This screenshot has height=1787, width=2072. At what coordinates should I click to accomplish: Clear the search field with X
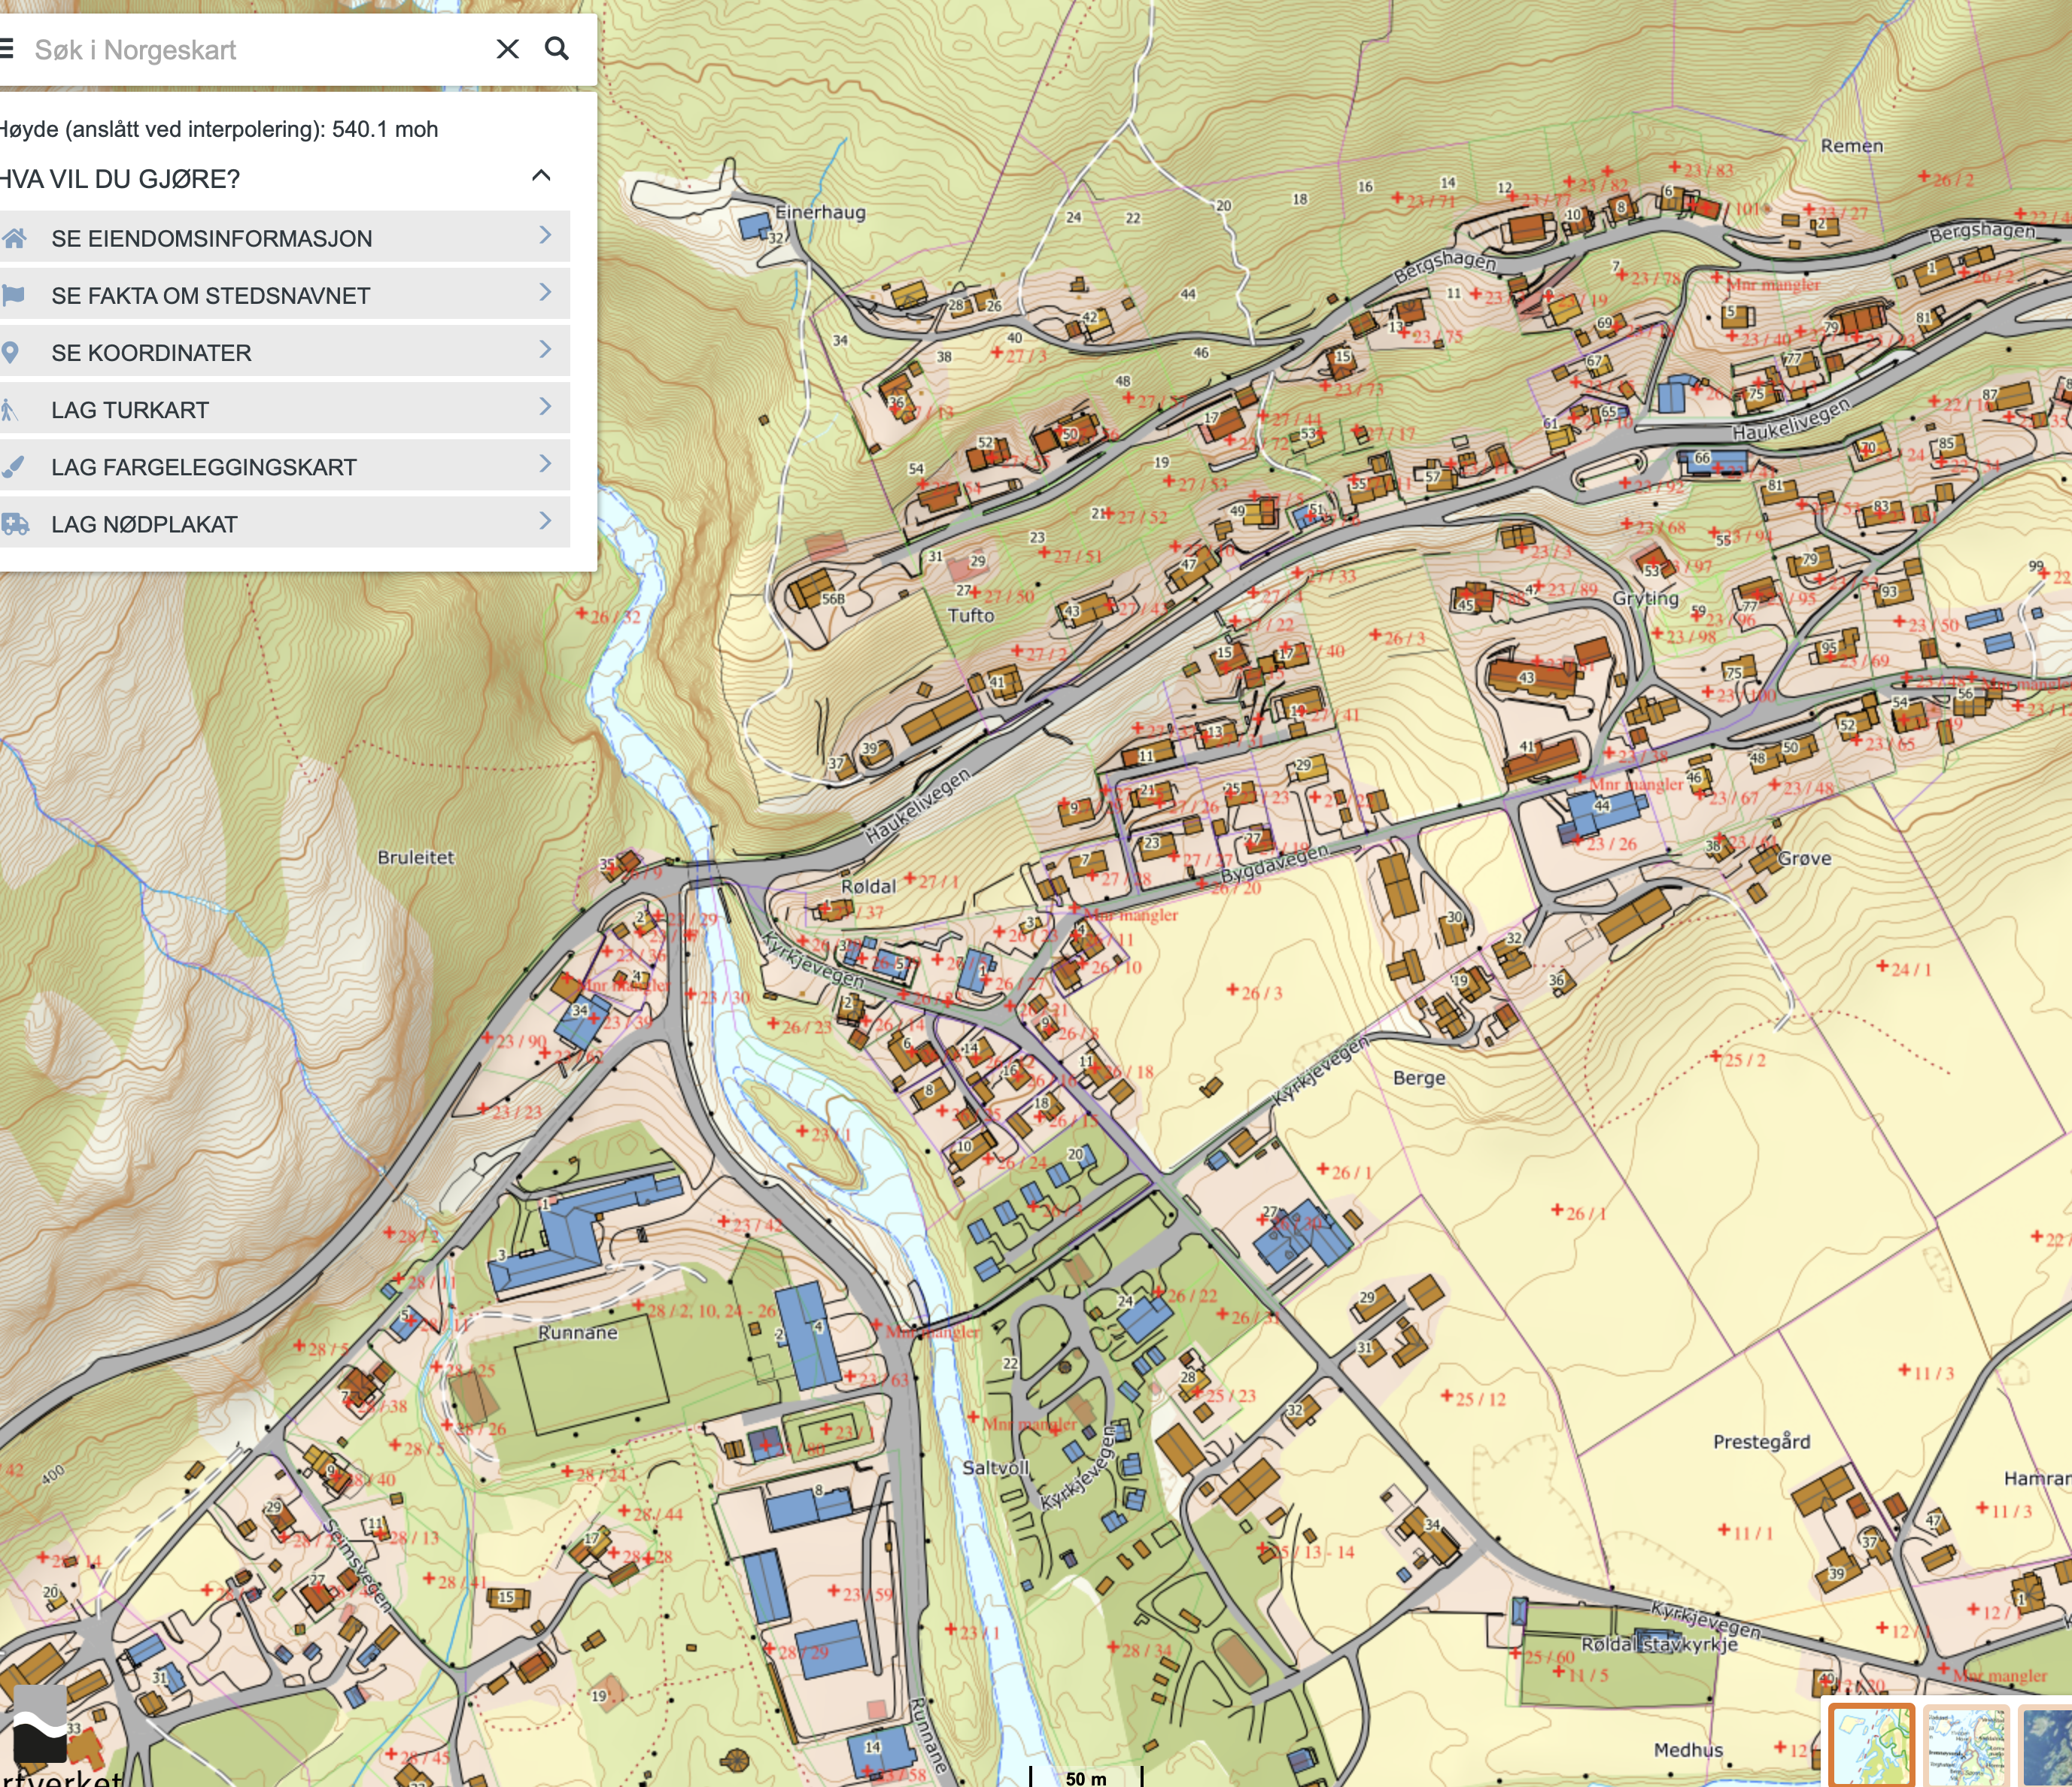coord(507,49)
